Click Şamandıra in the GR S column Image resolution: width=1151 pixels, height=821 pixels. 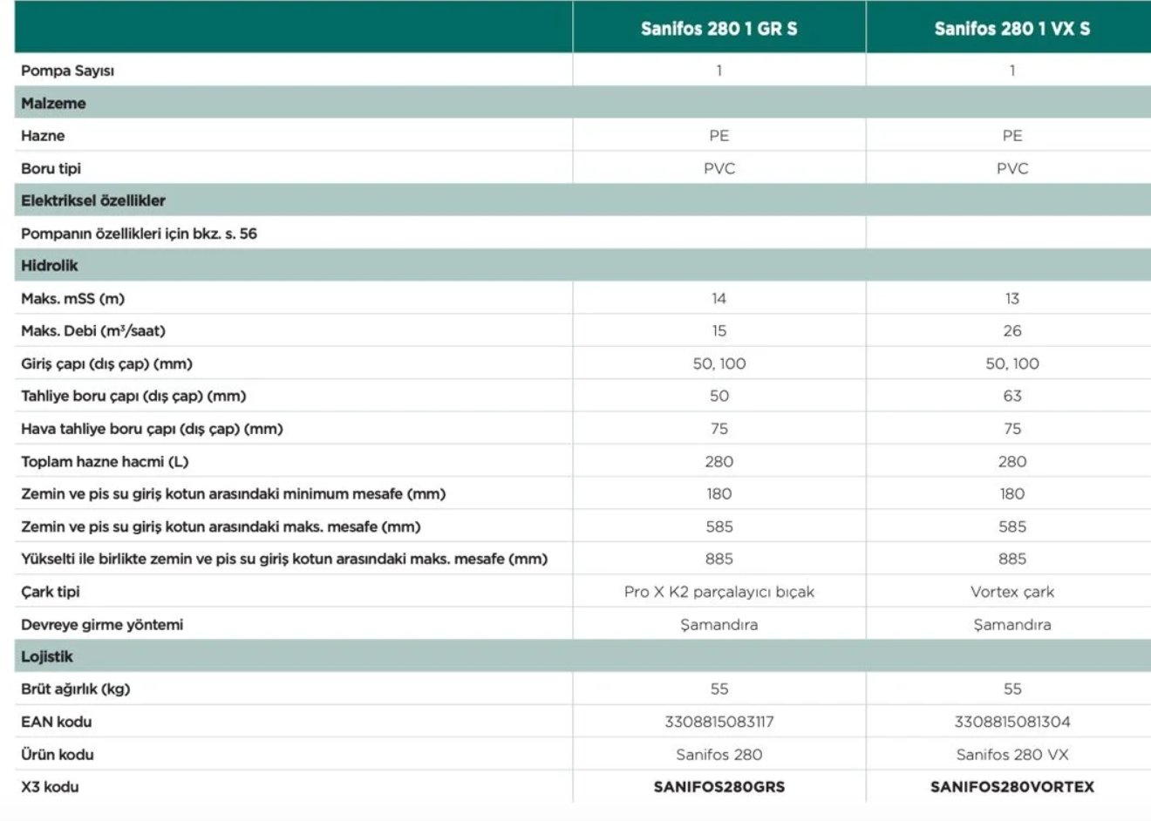click(x=719, y=625)
